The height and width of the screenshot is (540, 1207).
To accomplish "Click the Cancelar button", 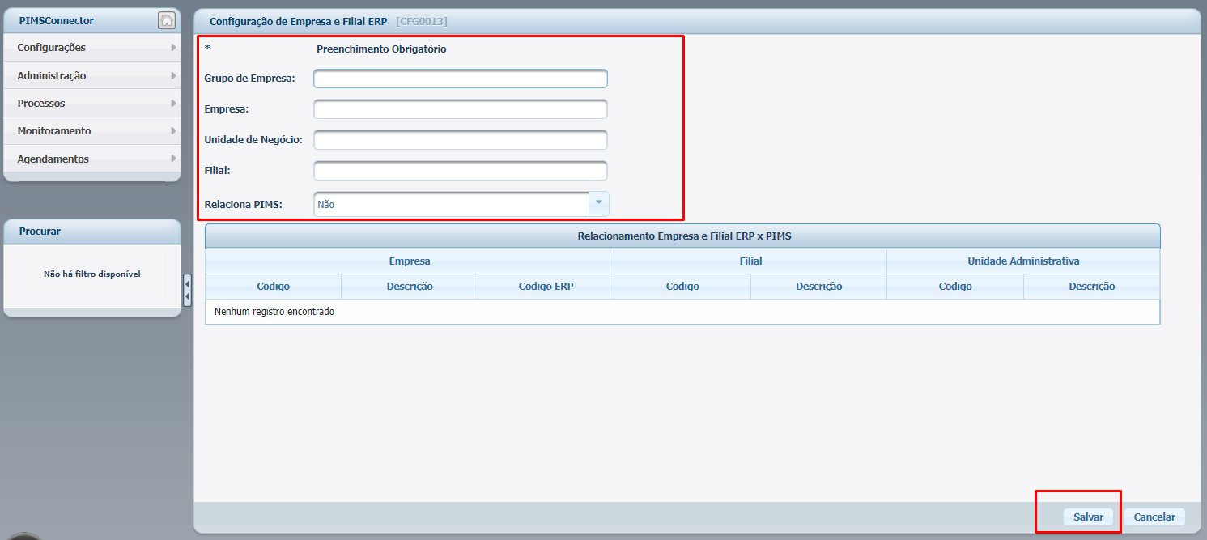I will [1154, 517].
